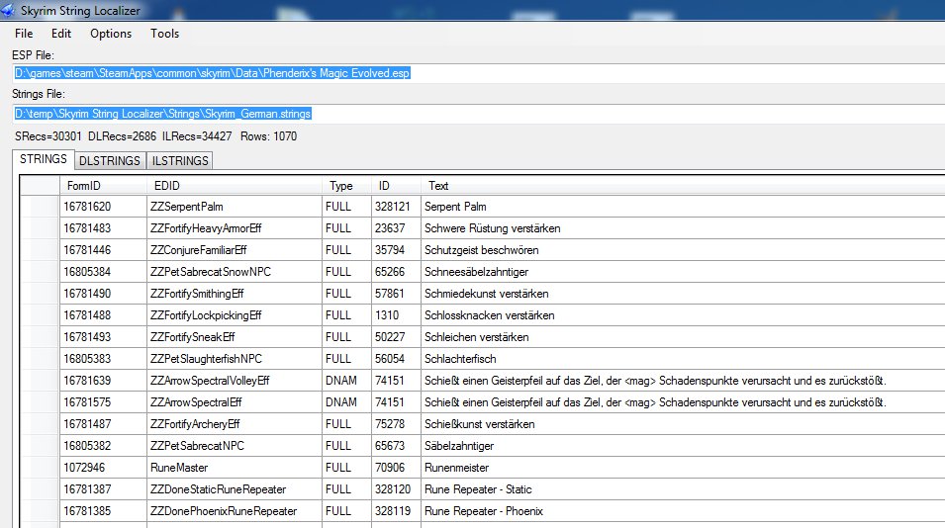Open the Edit menu
Screen dimensions: 945x528
coord(61,34)
